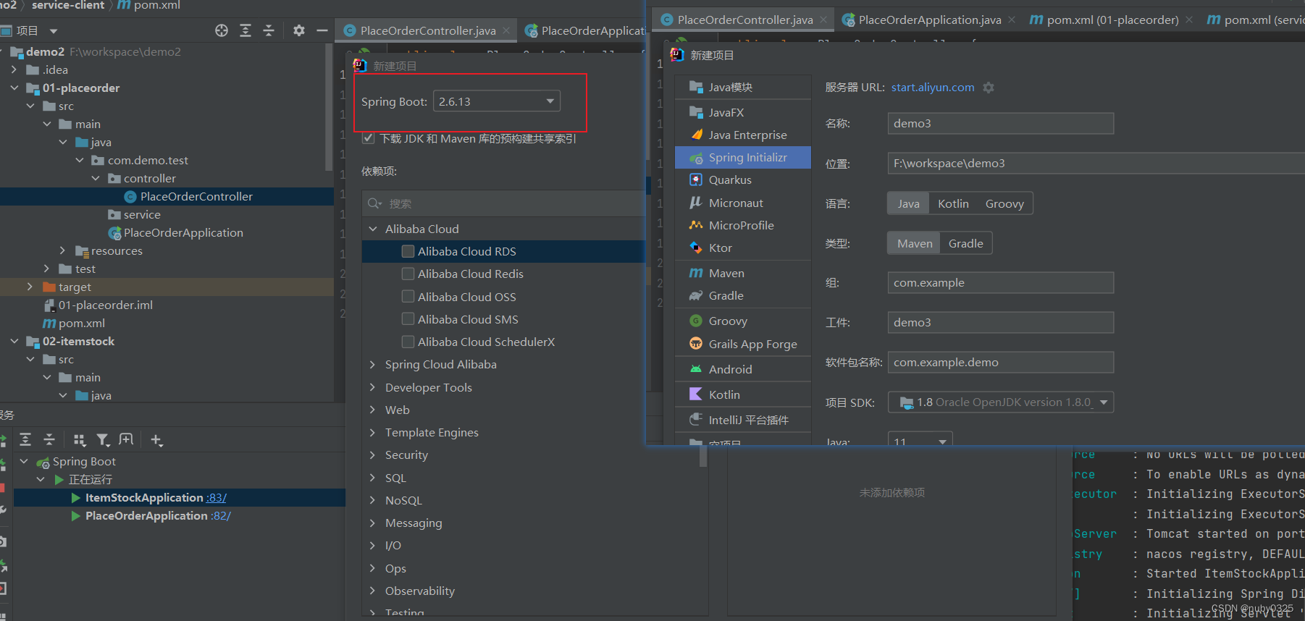
Task: Check Alibaba Cloud RDS dependency
Action: pyautogui.click(x=408, y=251)
